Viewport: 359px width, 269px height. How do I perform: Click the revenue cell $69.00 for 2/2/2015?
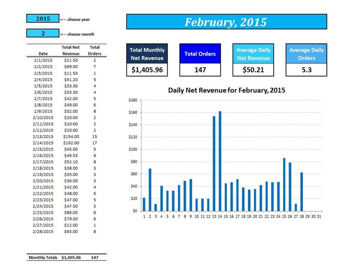tap(71, 67)
